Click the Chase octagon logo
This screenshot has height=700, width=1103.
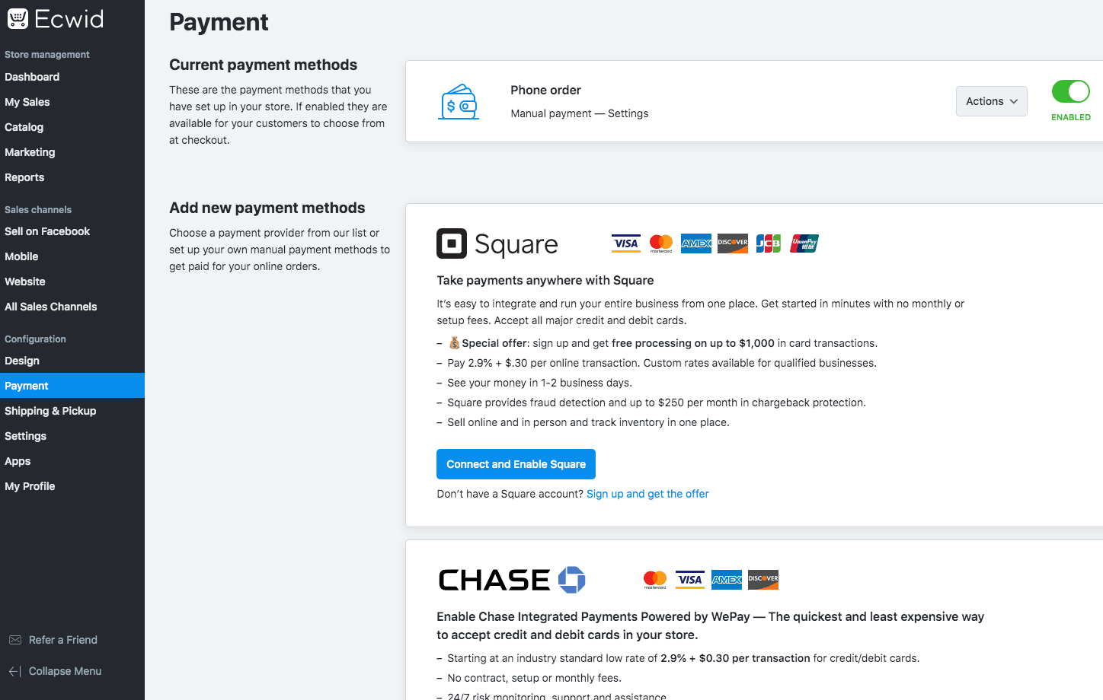point(572,580)
